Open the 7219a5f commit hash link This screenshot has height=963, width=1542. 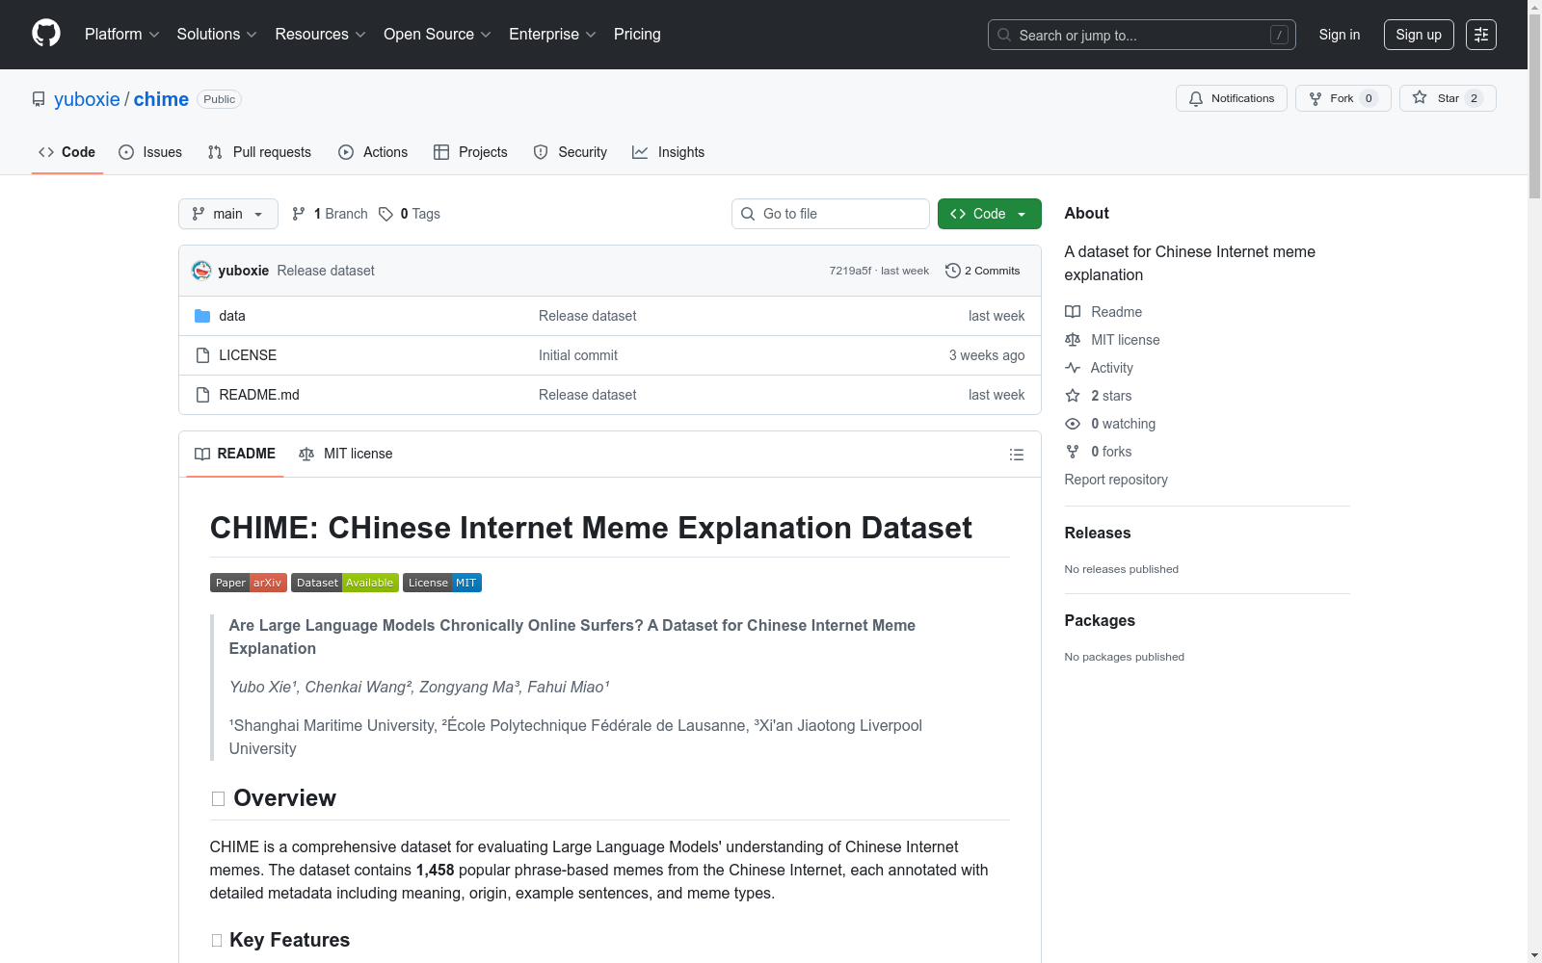(850, 271)
